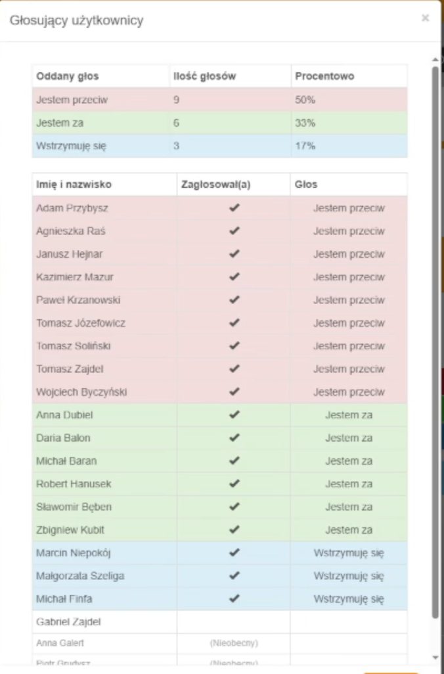Close the Głosujący użytkownicy dialog

pos(425,18)
